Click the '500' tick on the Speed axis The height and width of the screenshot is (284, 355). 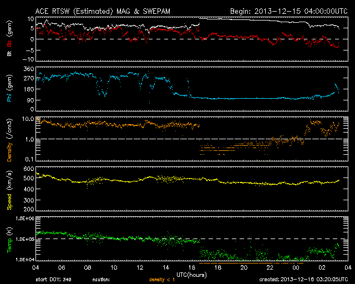tap(29, 178)
